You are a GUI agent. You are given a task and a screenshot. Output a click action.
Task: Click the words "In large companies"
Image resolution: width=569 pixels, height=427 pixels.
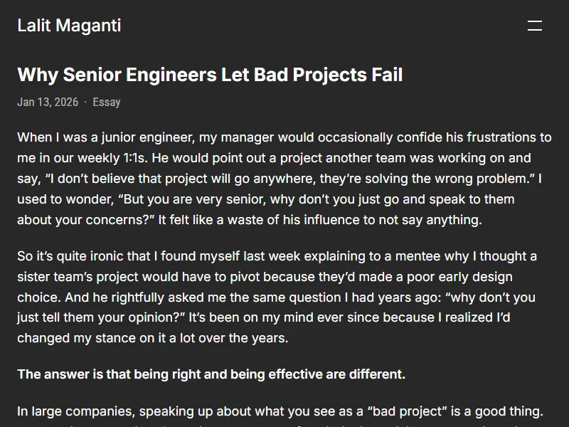[75, 411]
